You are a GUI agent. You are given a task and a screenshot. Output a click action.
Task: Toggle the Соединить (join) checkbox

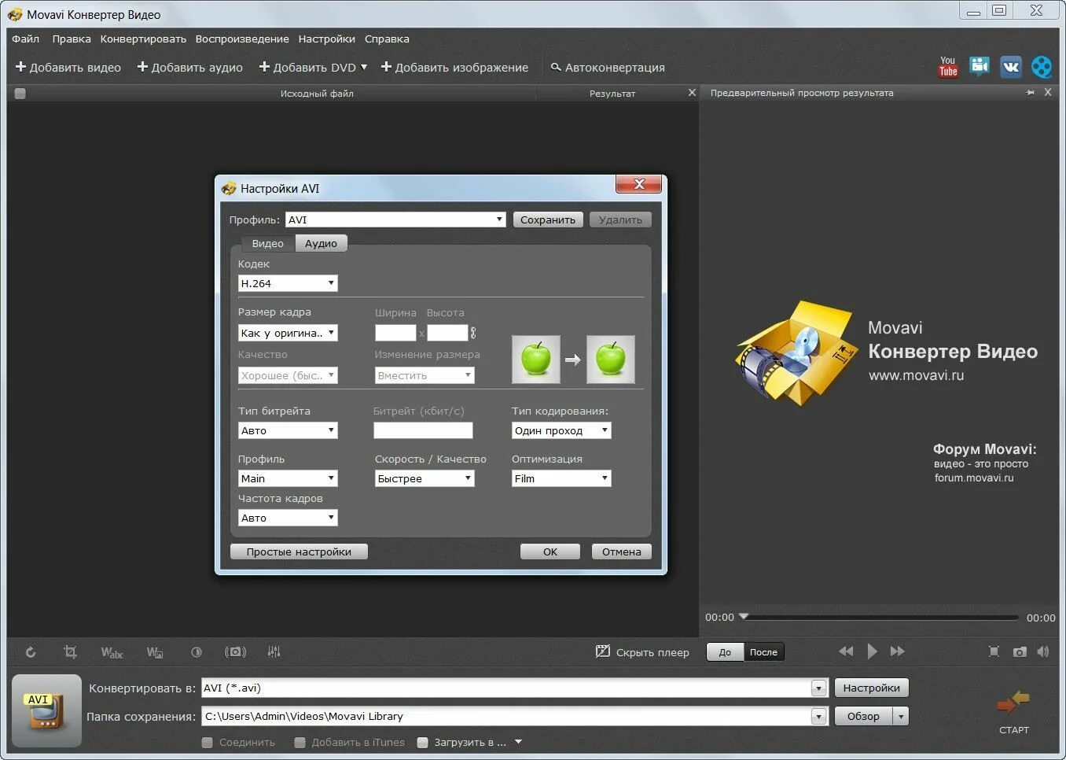tap(208, 742)
